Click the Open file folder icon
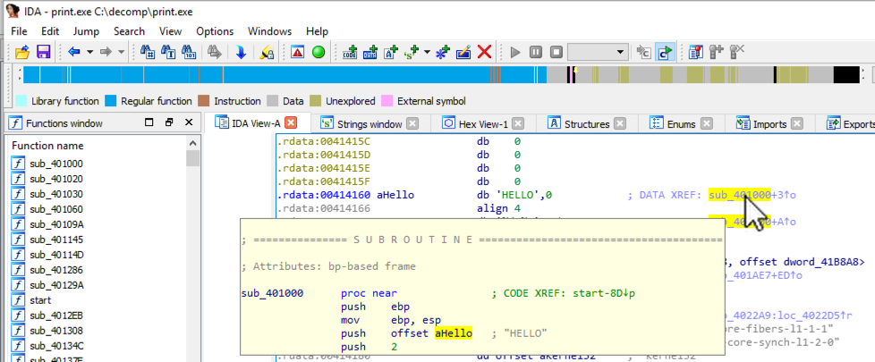875x362 pixels. (22, 52)
